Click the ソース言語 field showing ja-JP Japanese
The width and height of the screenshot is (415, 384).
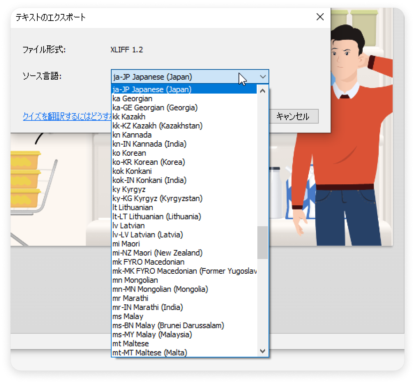pos(190,77)
